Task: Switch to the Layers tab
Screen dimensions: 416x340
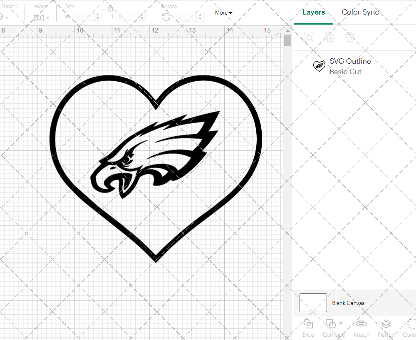Action: coord(314,12)
